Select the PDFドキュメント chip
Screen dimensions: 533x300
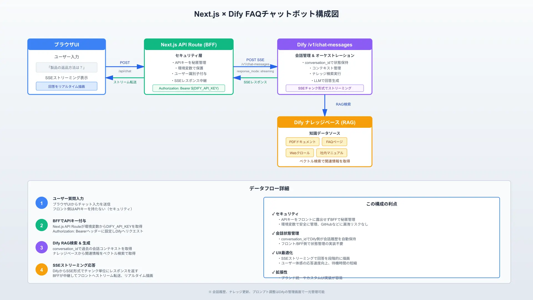[x=303, y=142]
